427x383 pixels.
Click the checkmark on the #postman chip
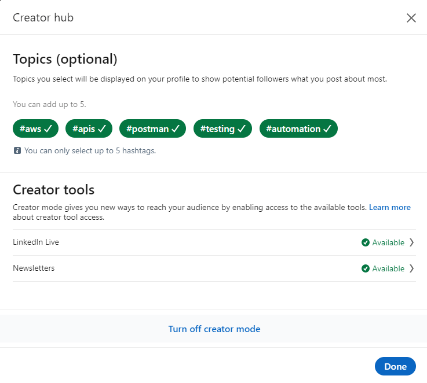coord(176,129)
